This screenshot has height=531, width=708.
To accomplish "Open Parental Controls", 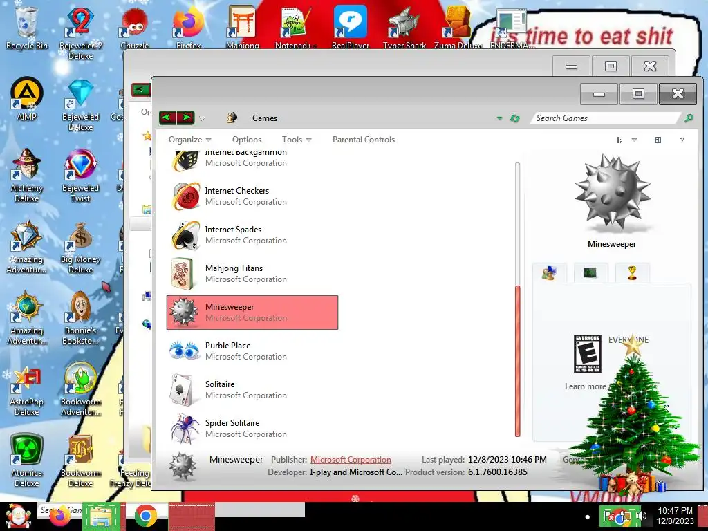I will coord(364,140).
